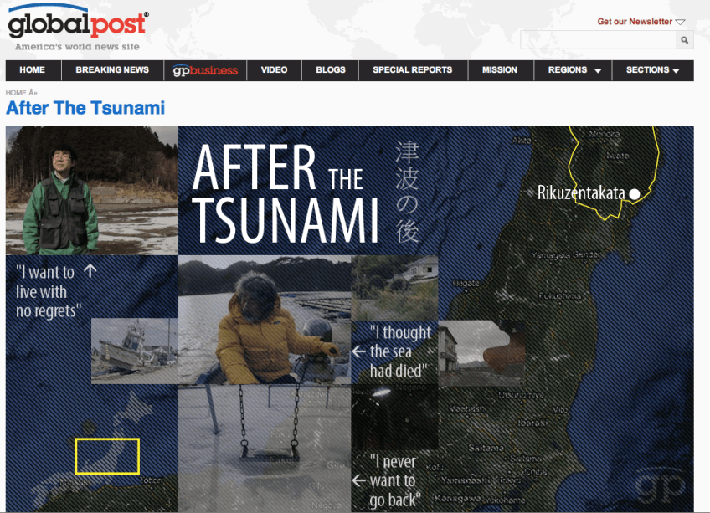
Task: Open the man in green jacket photo
Action: click(92, 191)
